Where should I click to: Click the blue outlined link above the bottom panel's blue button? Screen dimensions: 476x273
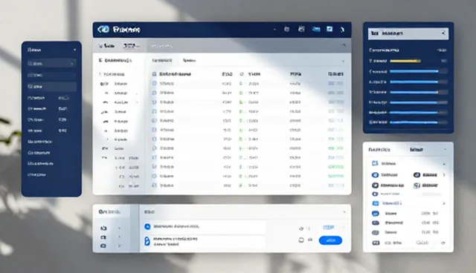click(x=329, y=227)
